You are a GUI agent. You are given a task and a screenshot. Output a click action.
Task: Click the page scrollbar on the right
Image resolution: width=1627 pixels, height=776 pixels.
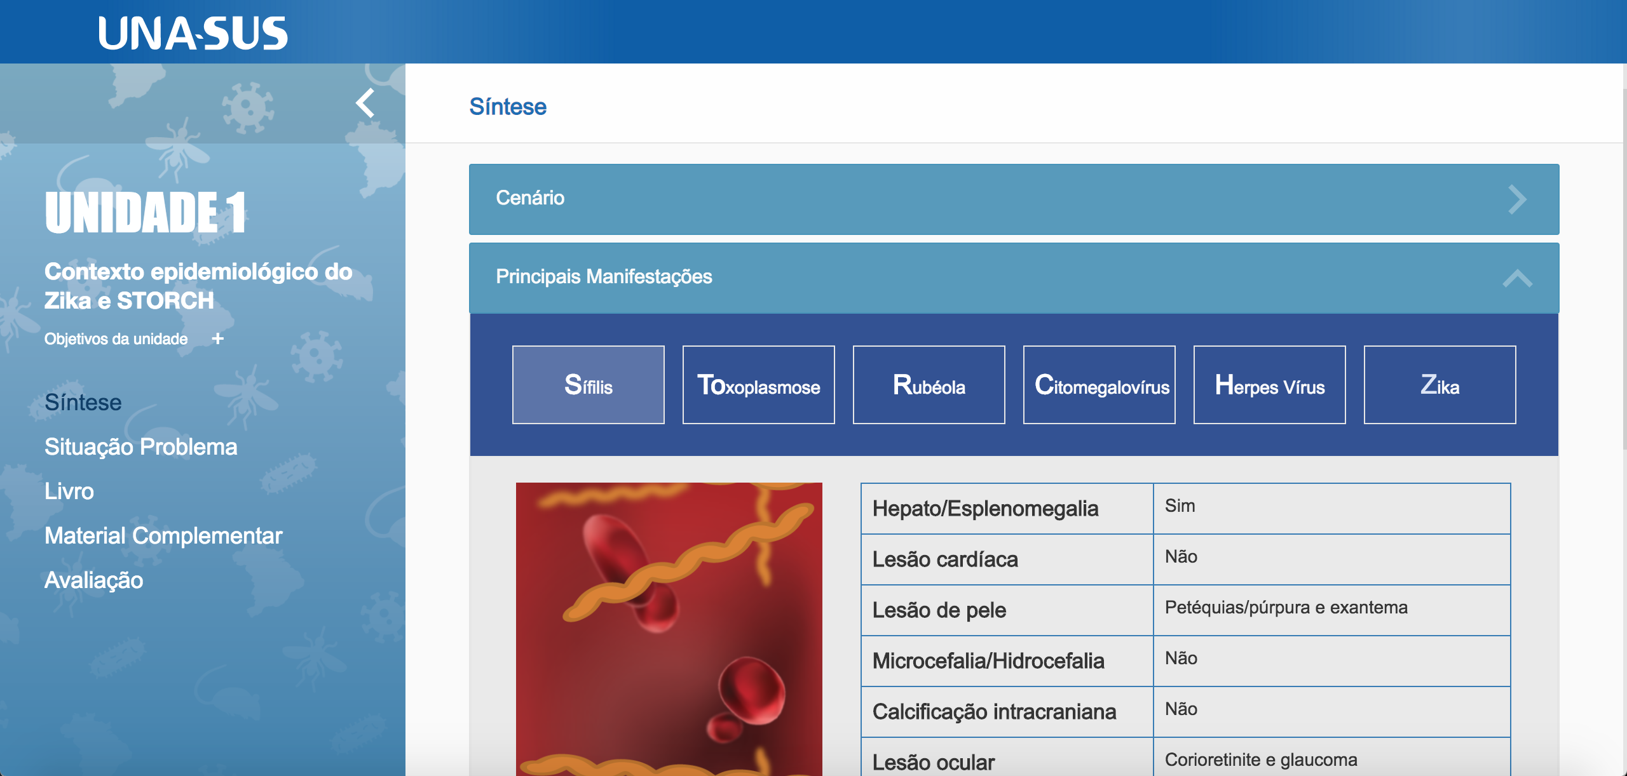tap(1624, 267)
